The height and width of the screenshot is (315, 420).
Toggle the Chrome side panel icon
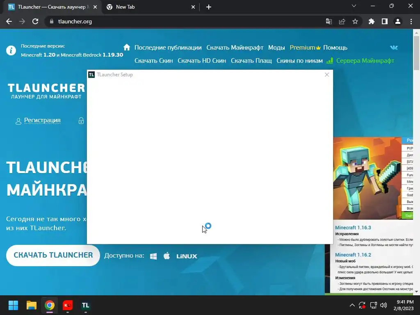[385, 21]
